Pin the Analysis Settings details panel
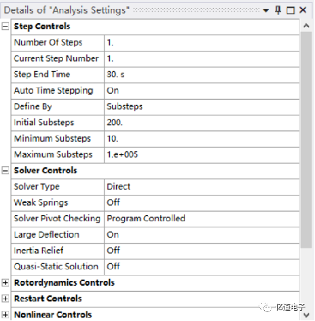The image size is (315, 321). pyautogui.click(x=278, y=10)
